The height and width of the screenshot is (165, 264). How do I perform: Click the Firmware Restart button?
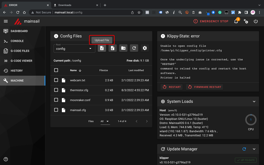[x=204, y=87]
